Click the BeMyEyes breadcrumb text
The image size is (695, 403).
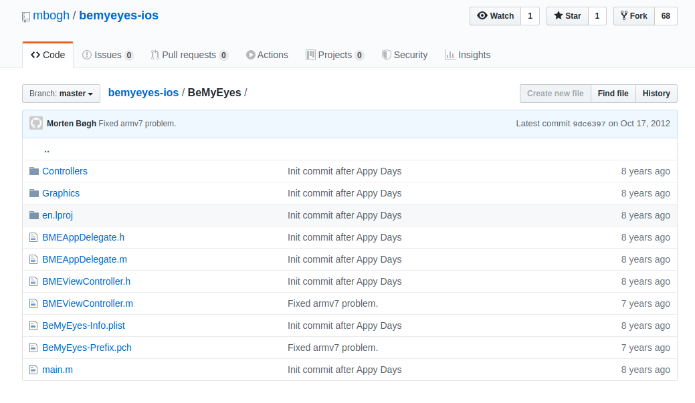point(215,92)
